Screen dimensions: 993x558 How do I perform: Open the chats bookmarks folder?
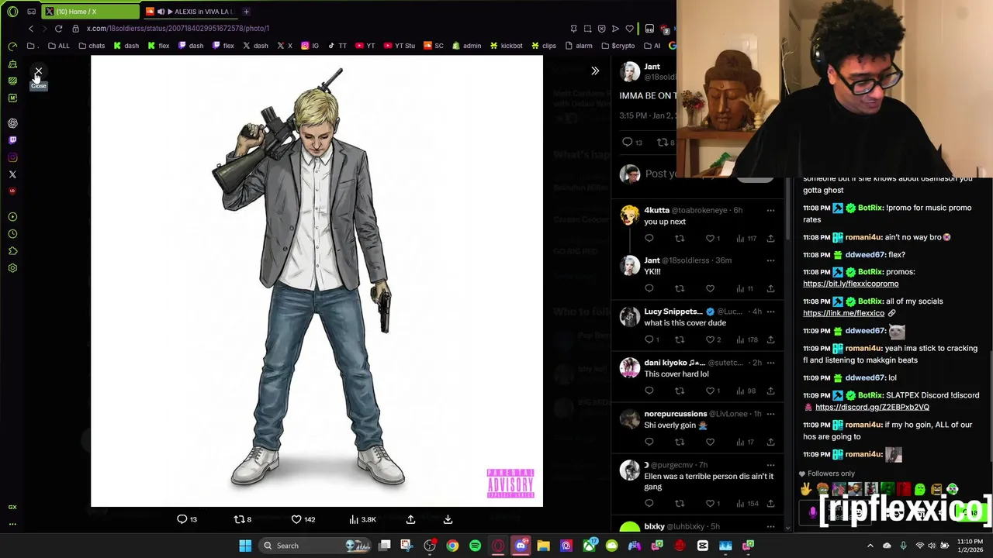point(92,46)
